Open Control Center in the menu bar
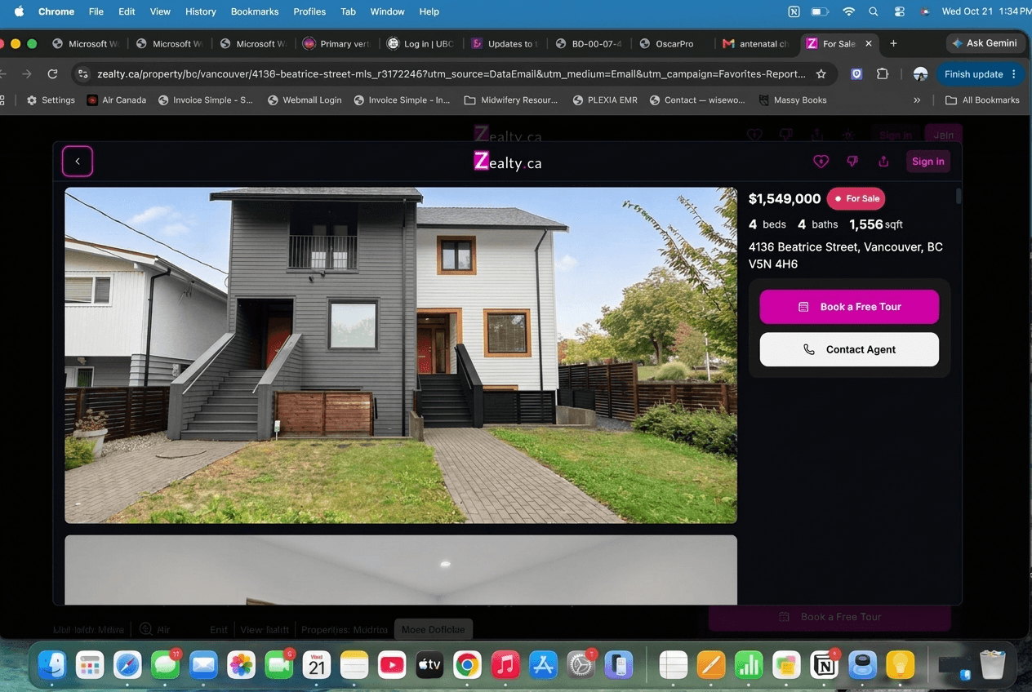Viewport: 1032px width, 692px height. pos(900,11)
